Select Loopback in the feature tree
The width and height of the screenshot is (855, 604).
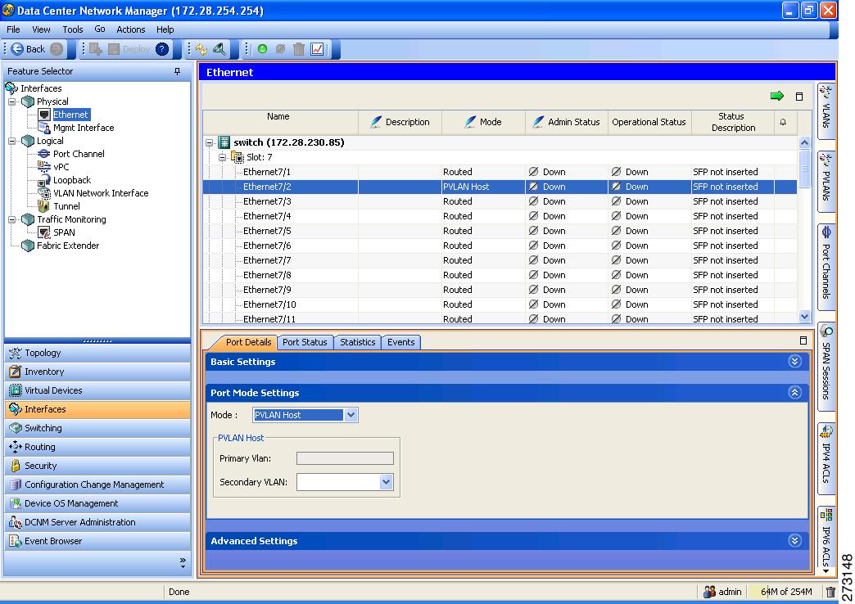(x=72, y=180)
